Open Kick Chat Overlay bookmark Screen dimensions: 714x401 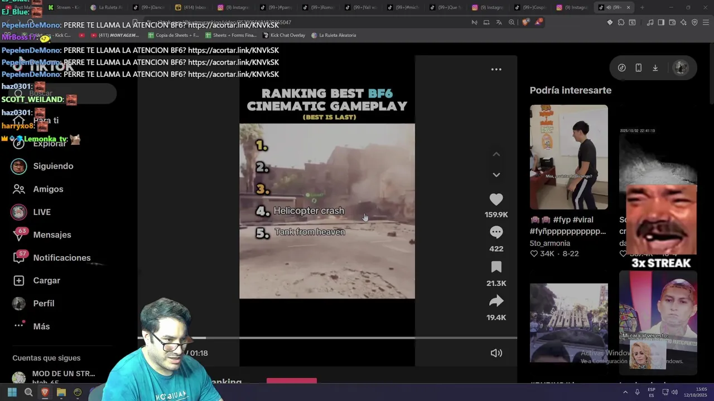pyautogui.click(x=283, y=35)
